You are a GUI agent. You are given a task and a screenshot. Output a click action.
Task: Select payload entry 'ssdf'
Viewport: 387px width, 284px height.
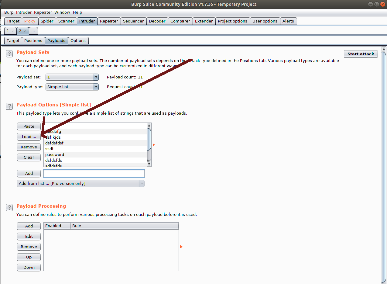tap(95, 149)
